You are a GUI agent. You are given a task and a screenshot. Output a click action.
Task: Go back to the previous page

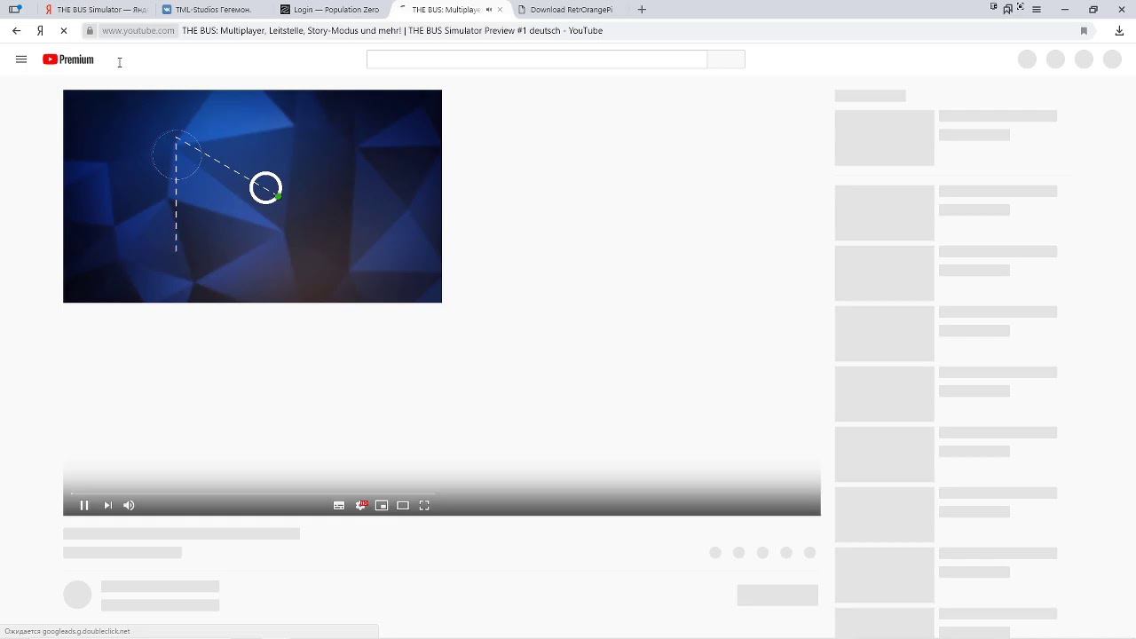[16, 30]
